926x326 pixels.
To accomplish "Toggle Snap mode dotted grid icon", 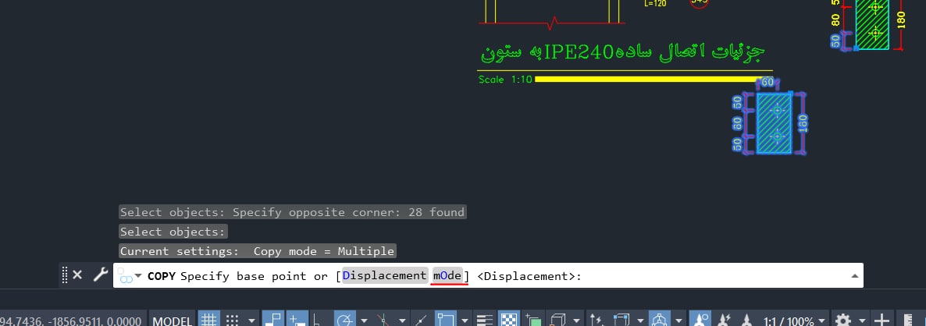I will pos(232,320).
